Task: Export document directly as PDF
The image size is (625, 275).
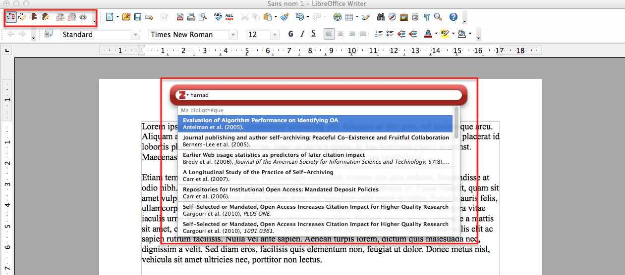Action: pos(180,17)
